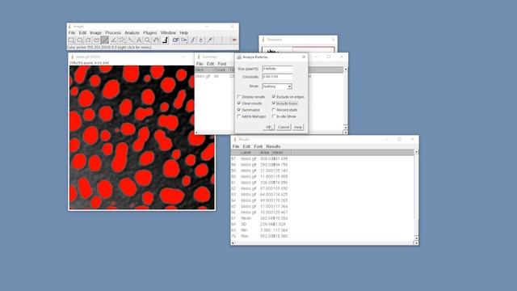Open the Plugins menu in ImageJ
The width and height of the screenshot is (517, 291).
point(150,32)
